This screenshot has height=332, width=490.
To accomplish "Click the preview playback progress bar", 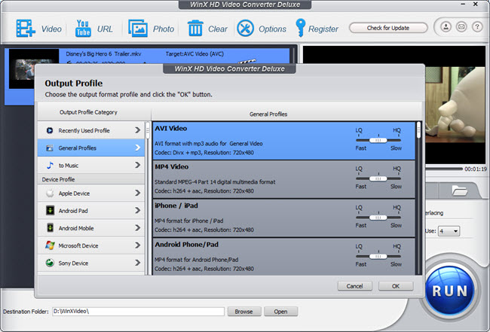I will [x=444, y=169].
